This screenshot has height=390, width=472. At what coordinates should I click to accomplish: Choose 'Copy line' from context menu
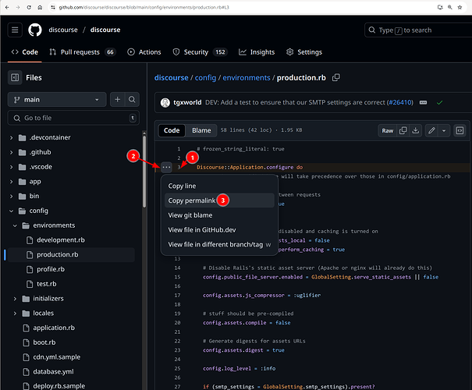pyautogui.click(x=219, y=186)
